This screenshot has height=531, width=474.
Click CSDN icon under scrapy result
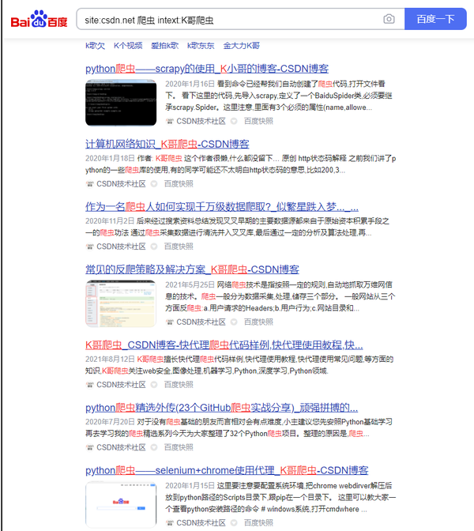[170, 121]
